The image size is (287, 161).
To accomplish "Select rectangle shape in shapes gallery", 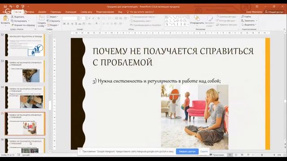I will pos(178,17).
